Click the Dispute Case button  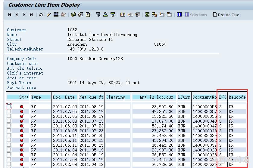226,15
